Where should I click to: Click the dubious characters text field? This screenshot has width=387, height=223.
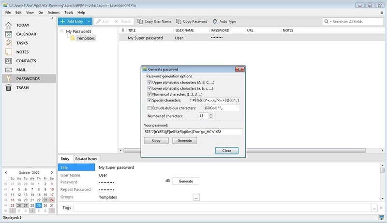point(222,108)
